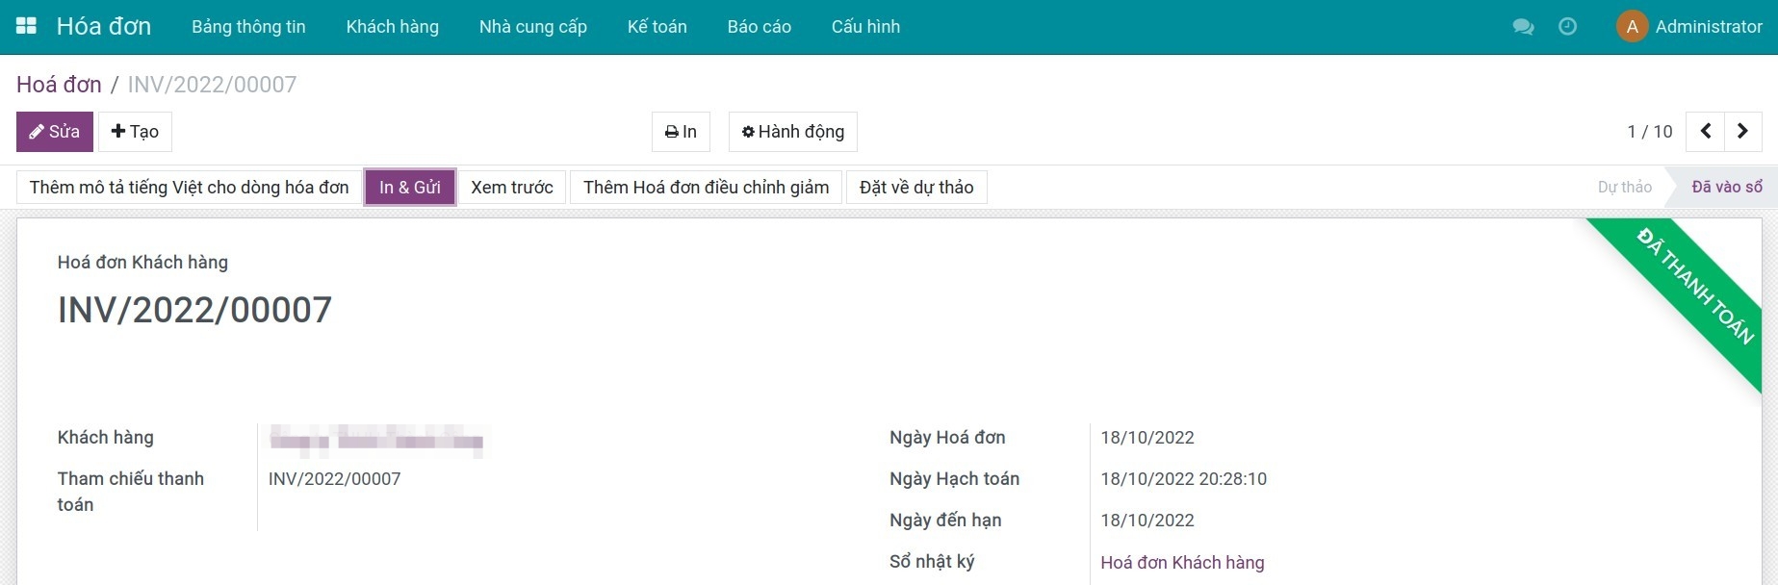This screenshot has height=585, width=1778.
Task: Click Thêm Hoá đơn điều chỉnh giảm
Action: (x=707, y=188)
